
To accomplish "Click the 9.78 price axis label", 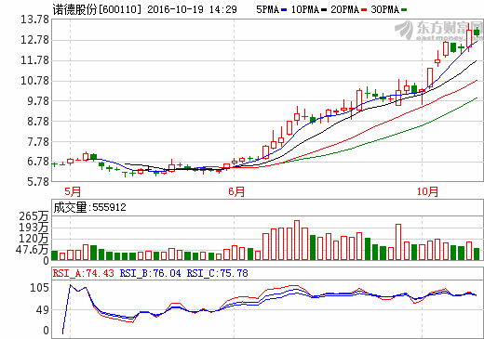I will click(38, 101).
